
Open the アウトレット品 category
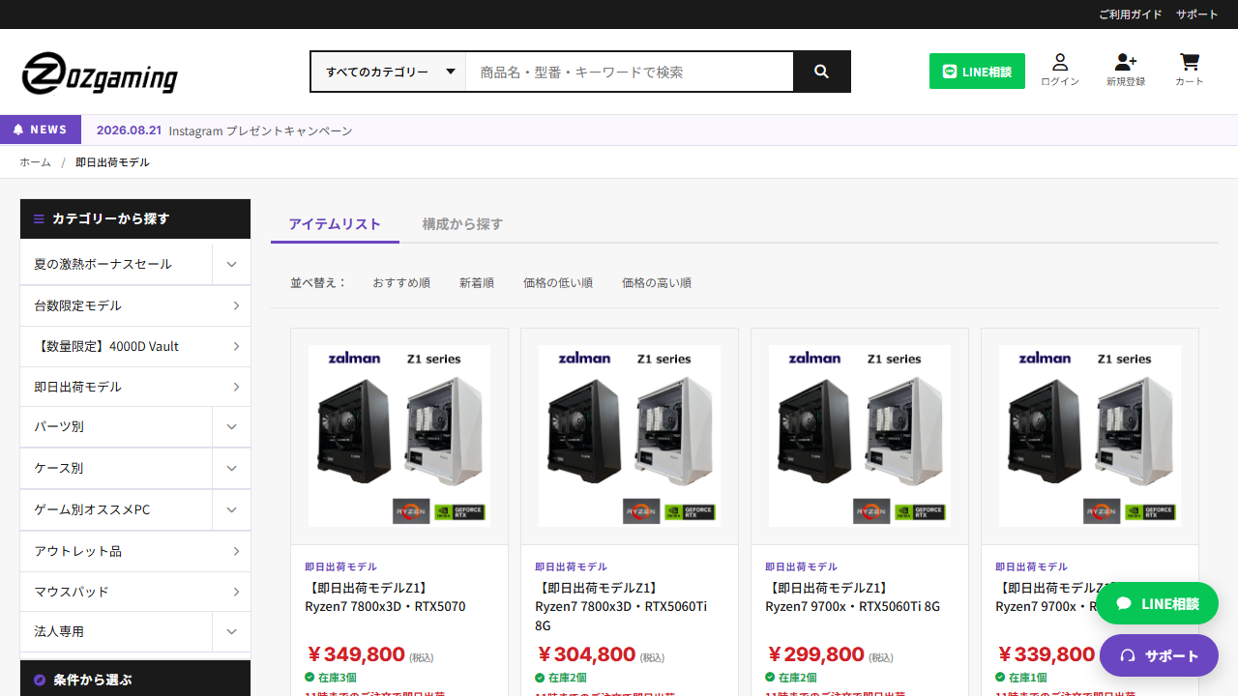point(135,551)
